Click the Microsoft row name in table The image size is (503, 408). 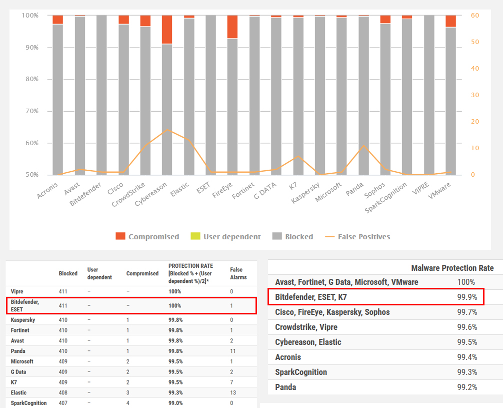click(x=22, y=361)
